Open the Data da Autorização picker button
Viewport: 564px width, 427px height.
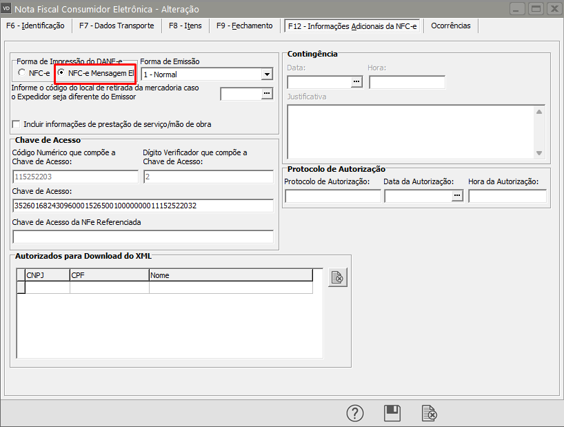pos(456,197)
